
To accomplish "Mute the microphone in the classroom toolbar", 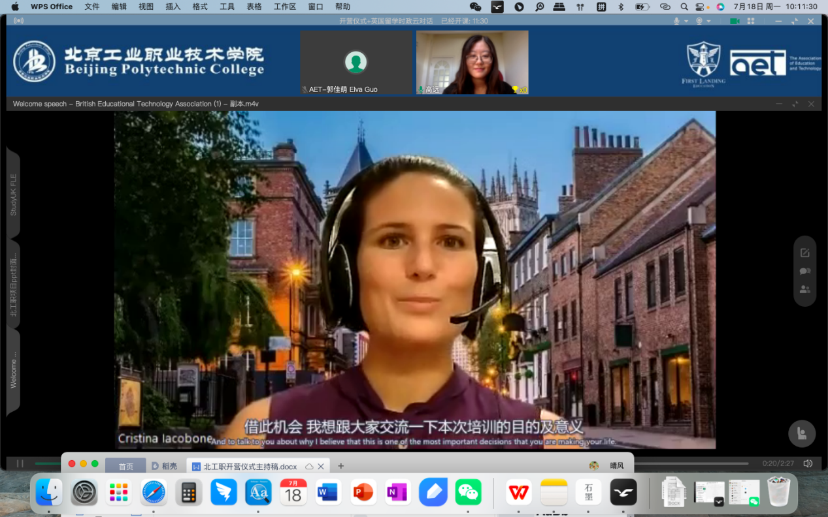I will click(676, 21).
